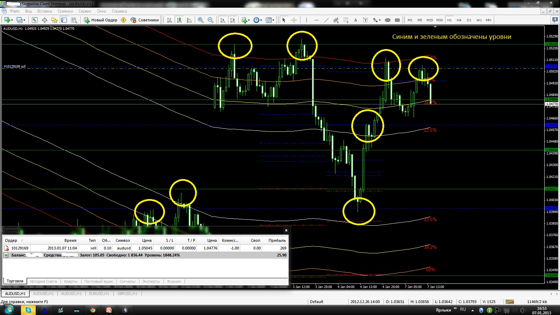Switch chart to bar chart mode
The height and width of the screenshot is (315, 560).
pyautogui.click(x=170, y=20)
